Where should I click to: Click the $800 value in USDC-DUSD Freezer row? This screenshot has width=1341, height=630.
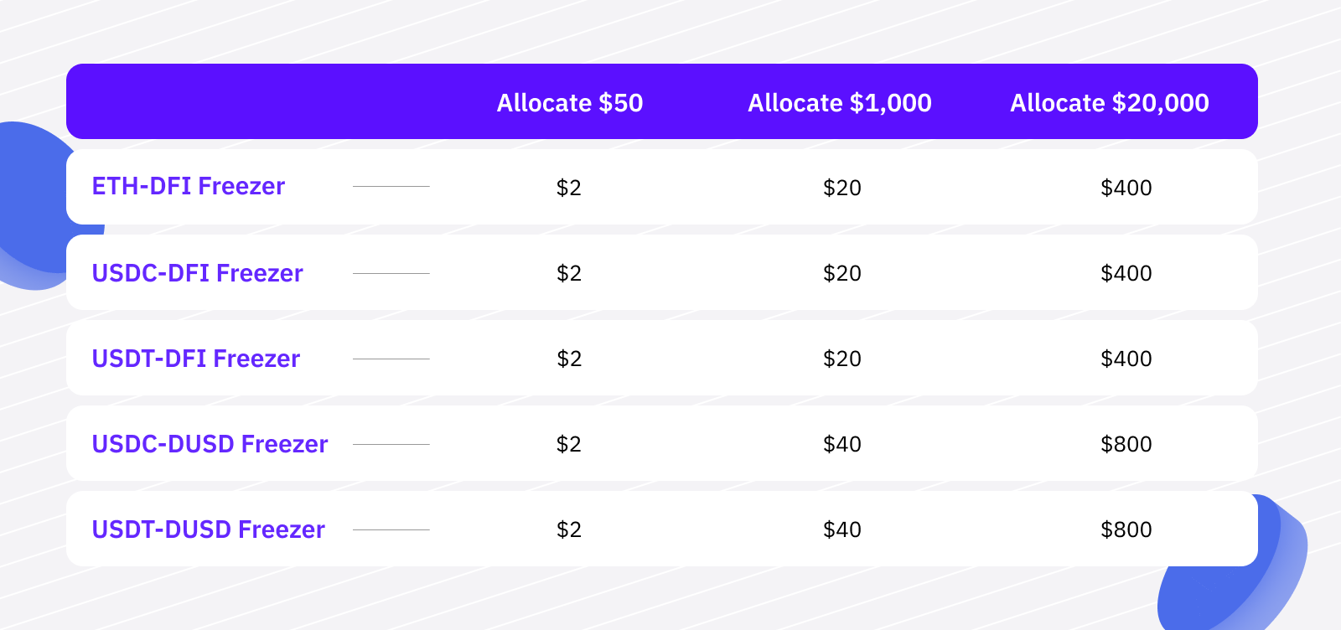click(1126, 444)
